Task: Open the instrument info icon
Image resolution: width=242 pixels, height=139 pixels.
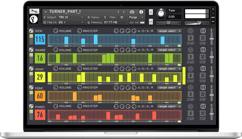Action: tap(141, 12)
